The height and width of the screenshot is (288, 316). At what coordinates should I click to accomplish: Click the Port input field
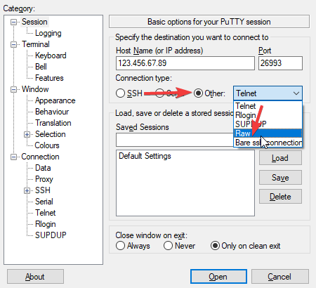click(280, 63)
